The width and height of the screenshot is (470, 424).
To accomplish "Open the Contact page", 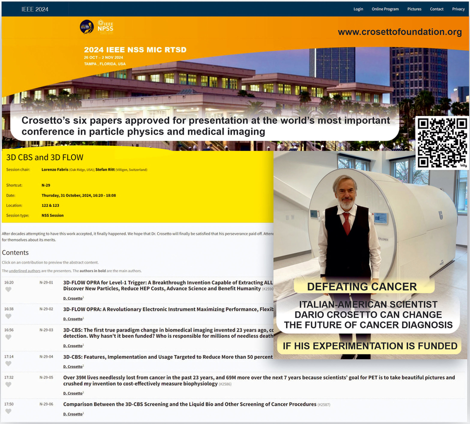I will [x=437, y=9].
